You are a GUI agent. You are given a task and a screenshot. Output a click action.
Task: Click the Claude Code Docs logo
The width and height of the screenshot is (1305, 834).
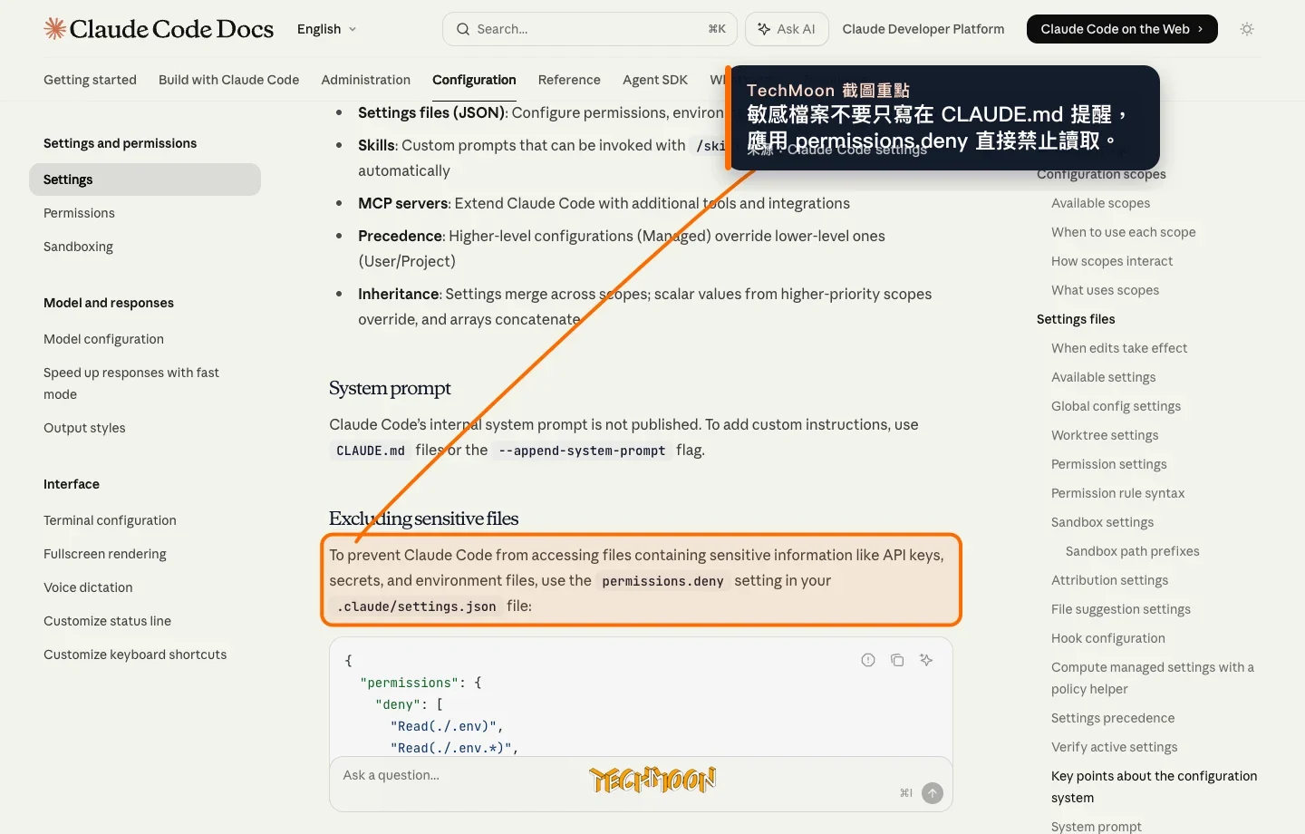159,29
